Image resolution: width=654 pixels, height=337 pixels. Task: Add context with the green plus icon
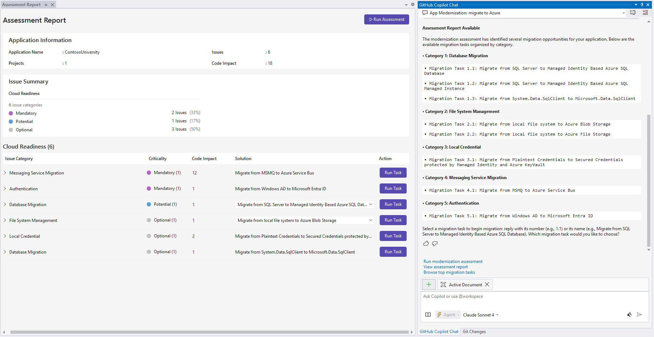click(429, 284)
